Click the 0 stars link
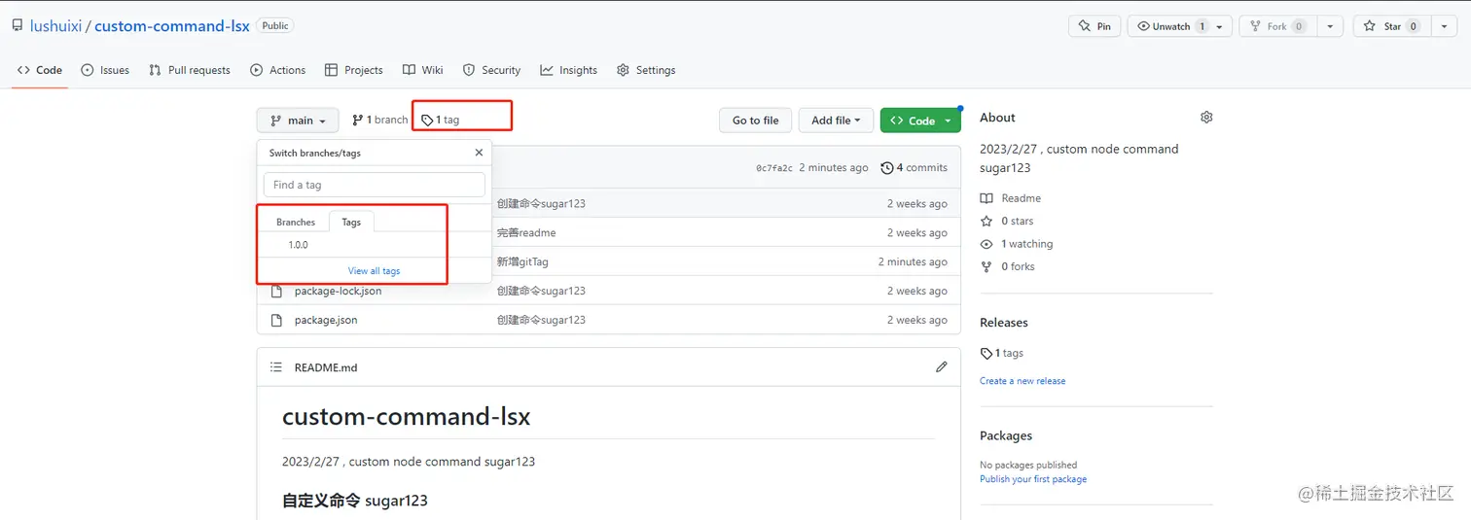This screenshot has height=520, width=1471. click(1007, 222)
